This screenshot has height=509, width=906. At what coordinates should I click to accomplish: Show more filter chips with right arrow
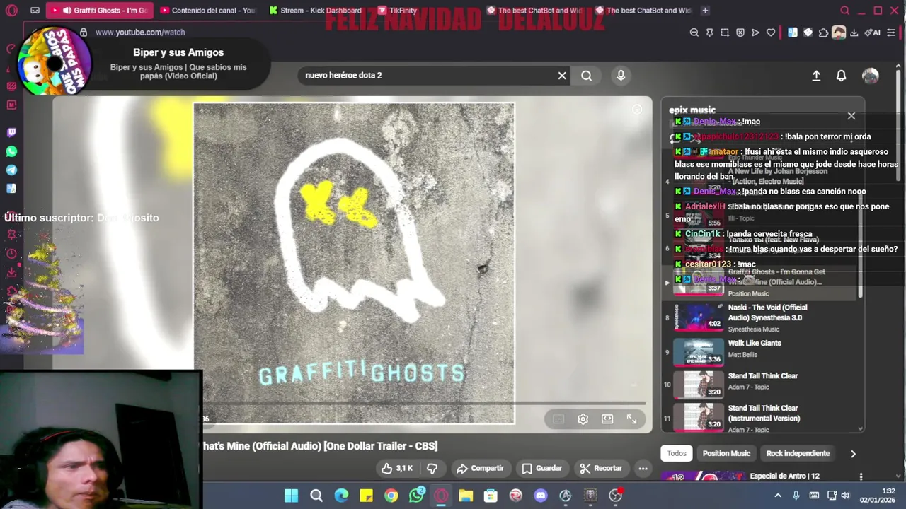click(x=853, y=453)
